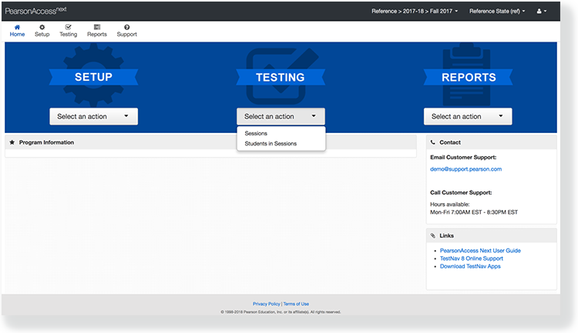Expand the Reports Select an action dropdown
This screenshot has height=333, width=578.
pos(467,117)
